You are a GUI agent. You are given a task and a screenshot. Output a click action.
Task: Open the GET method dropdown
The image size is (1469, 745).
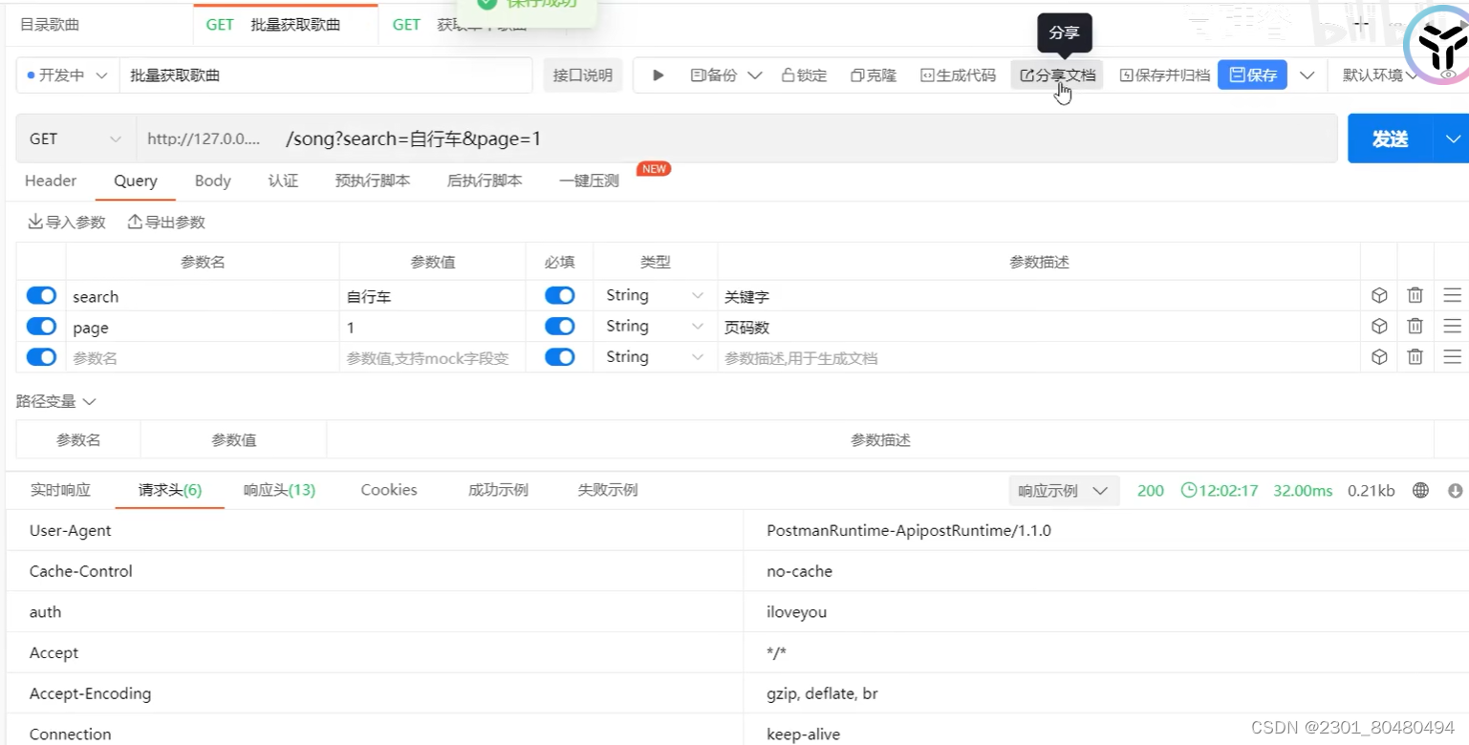click(x=76, y=138)
